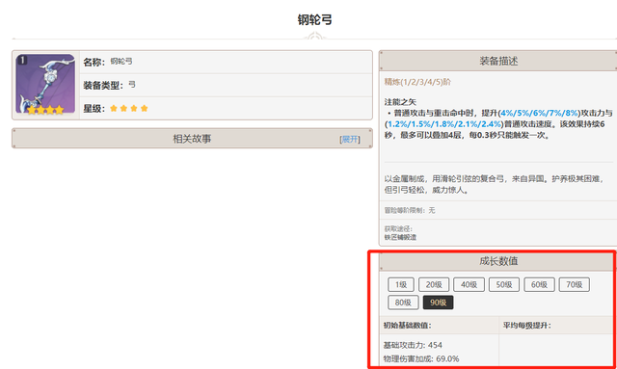Click the active 90级 level button
Screen dimensions: 617x369
click(x=438, y=303)
